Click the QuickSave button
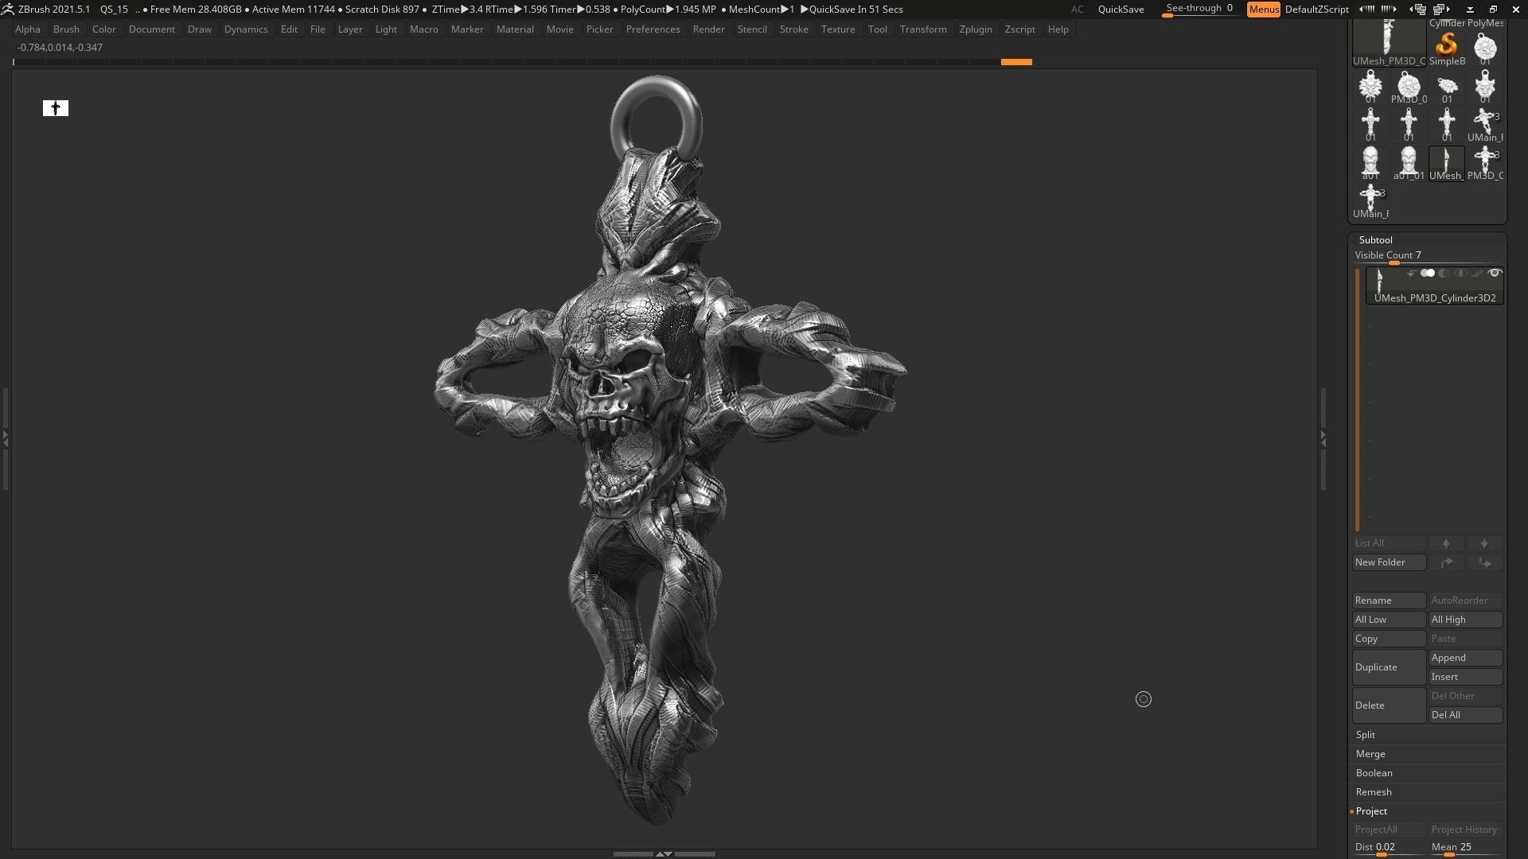The width and height of the screenshot is (1528, 859). [1121, 10]
